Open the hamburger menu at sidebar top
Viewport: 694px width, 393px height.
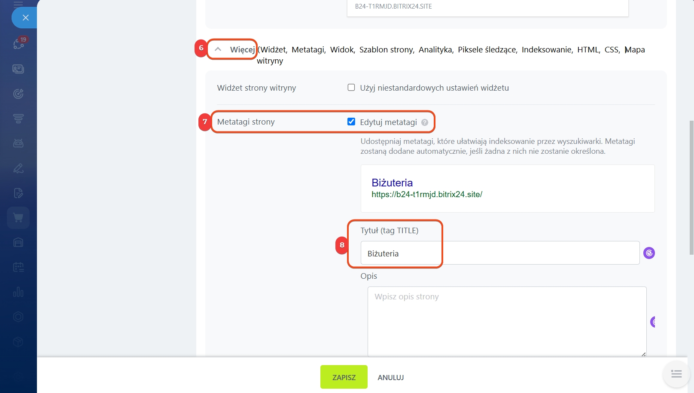(x=18, y=4)
